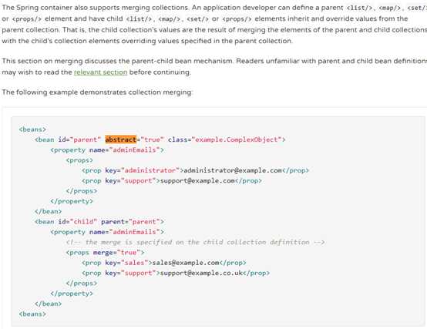Click the first adminEmails property name
This screenshot has width=427, height=329.
click(x=134, y=150)
